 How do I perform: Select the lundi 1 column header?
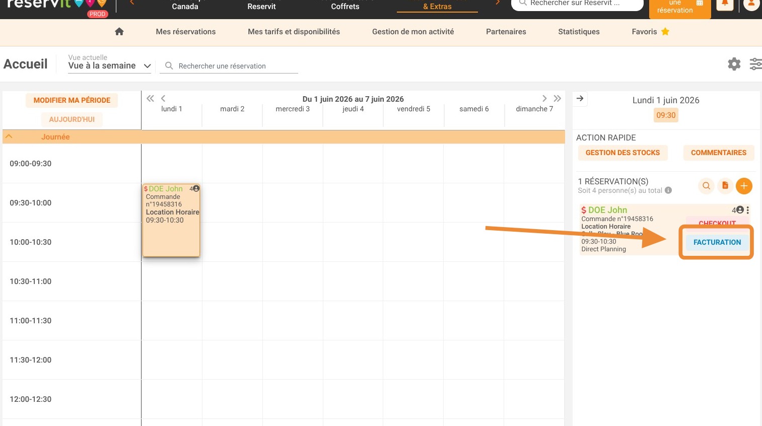pyautogui.click(x=172, y=109)
